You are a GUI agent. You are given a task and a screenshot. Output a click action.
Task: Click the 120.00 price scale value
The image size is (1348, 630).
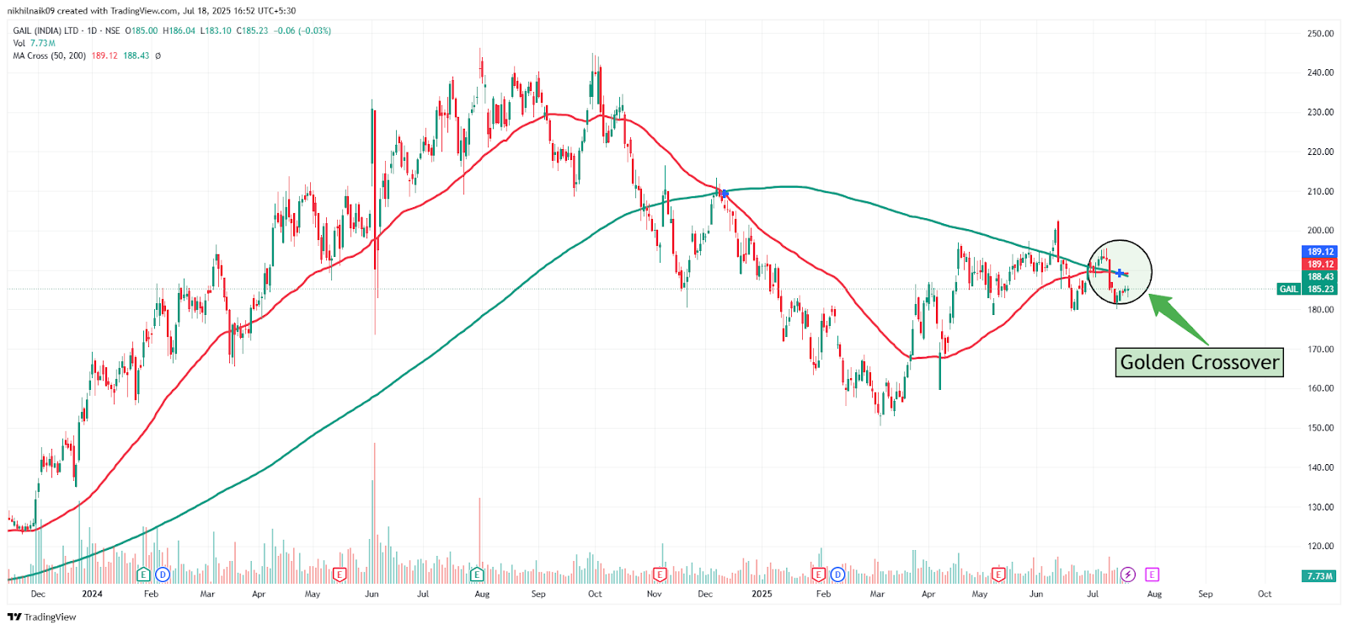point(1320,546)
